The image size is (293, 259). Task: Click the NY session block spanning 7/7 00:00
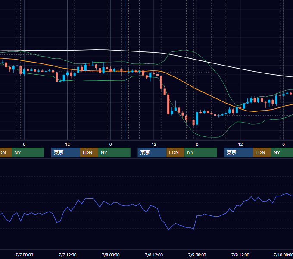coord(28,152)
